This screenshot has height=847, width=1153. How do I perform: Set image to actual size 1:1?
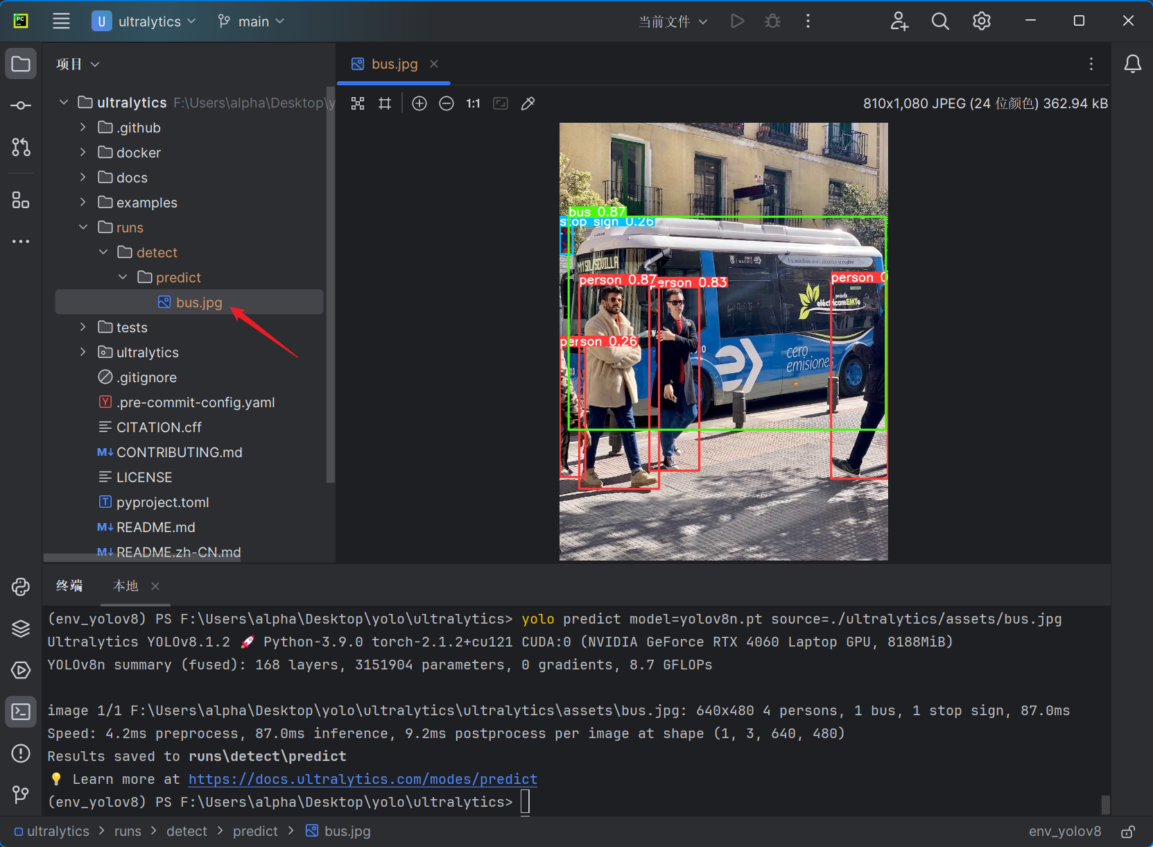pyautogui.click(x=473, y=103)
